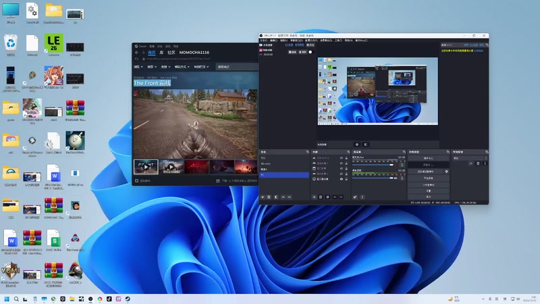Open the Steam 社区 tab
The width and height of the screenshot is (540, 304).
(171, 52)
